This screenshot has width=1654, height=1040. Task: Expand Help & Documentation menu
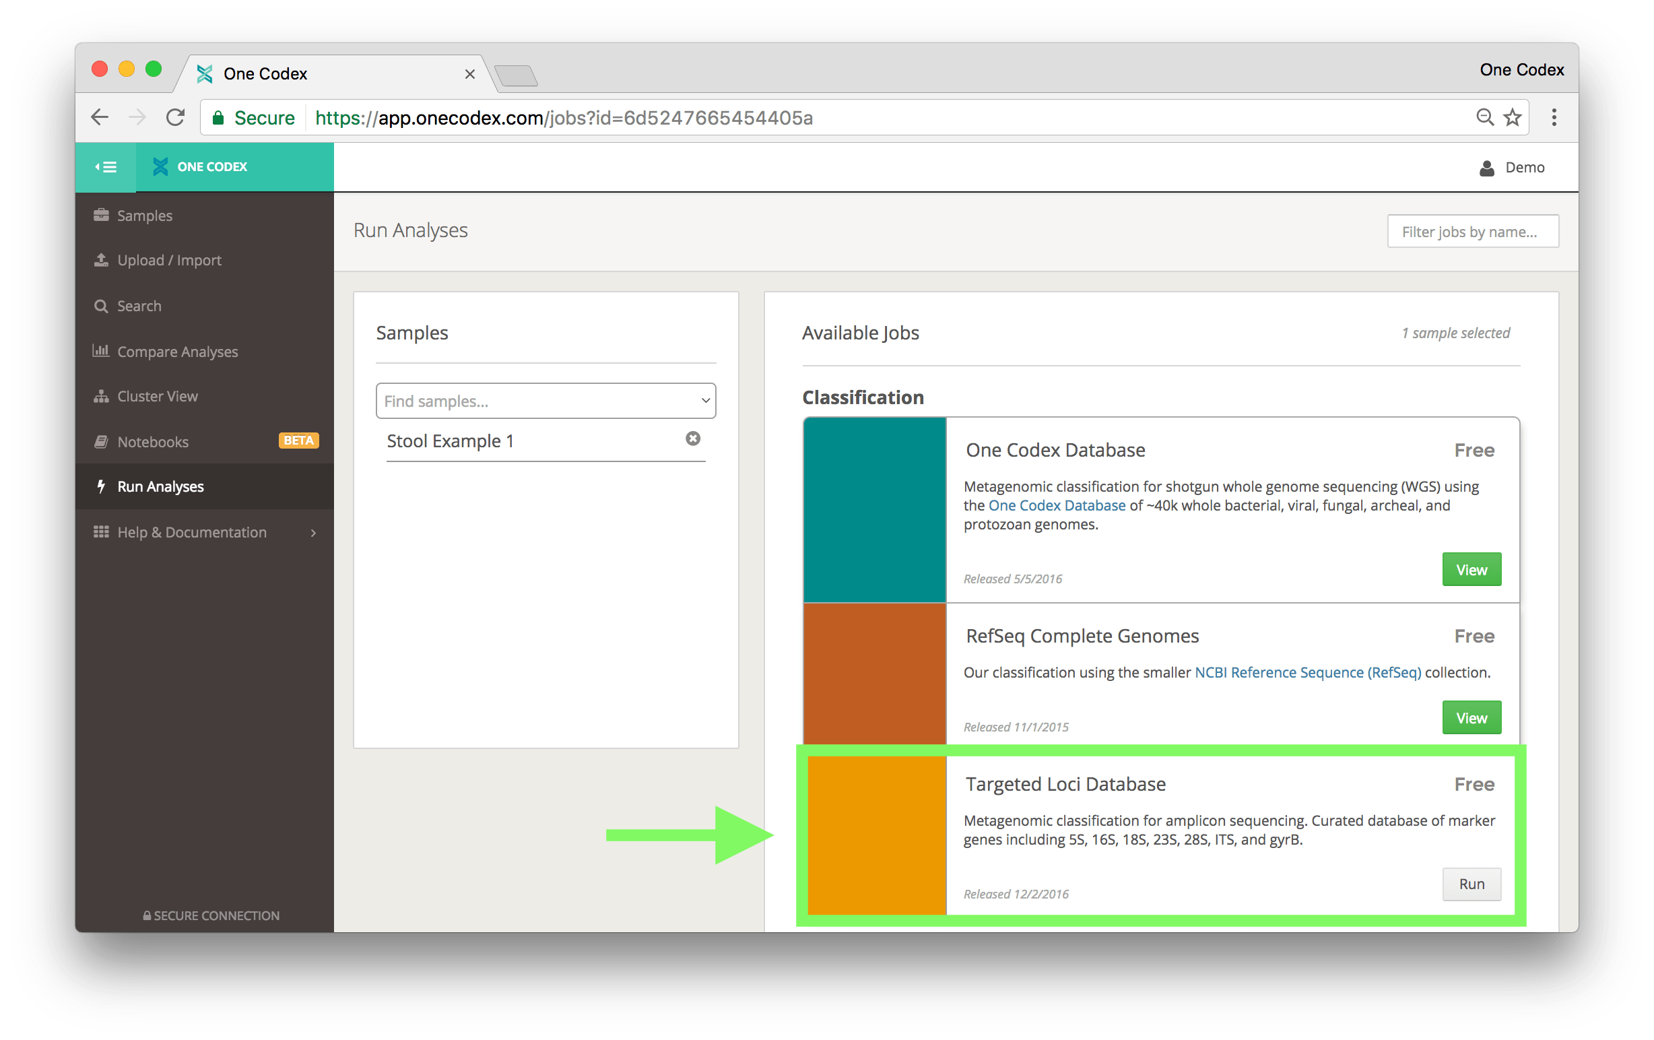(204, 532)
